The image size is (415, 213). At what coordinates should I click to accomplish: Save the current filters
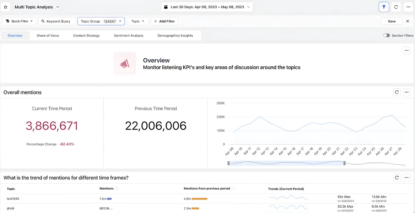(x=391, y=21)
